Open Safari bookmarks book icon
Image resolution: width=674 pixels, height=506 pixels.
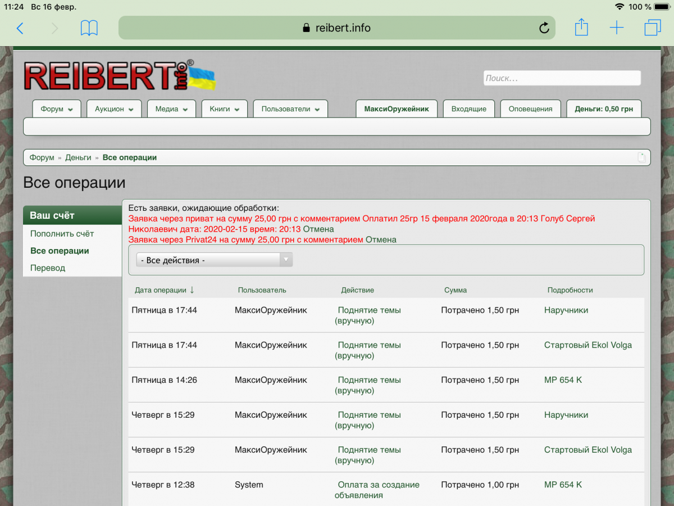89,28
